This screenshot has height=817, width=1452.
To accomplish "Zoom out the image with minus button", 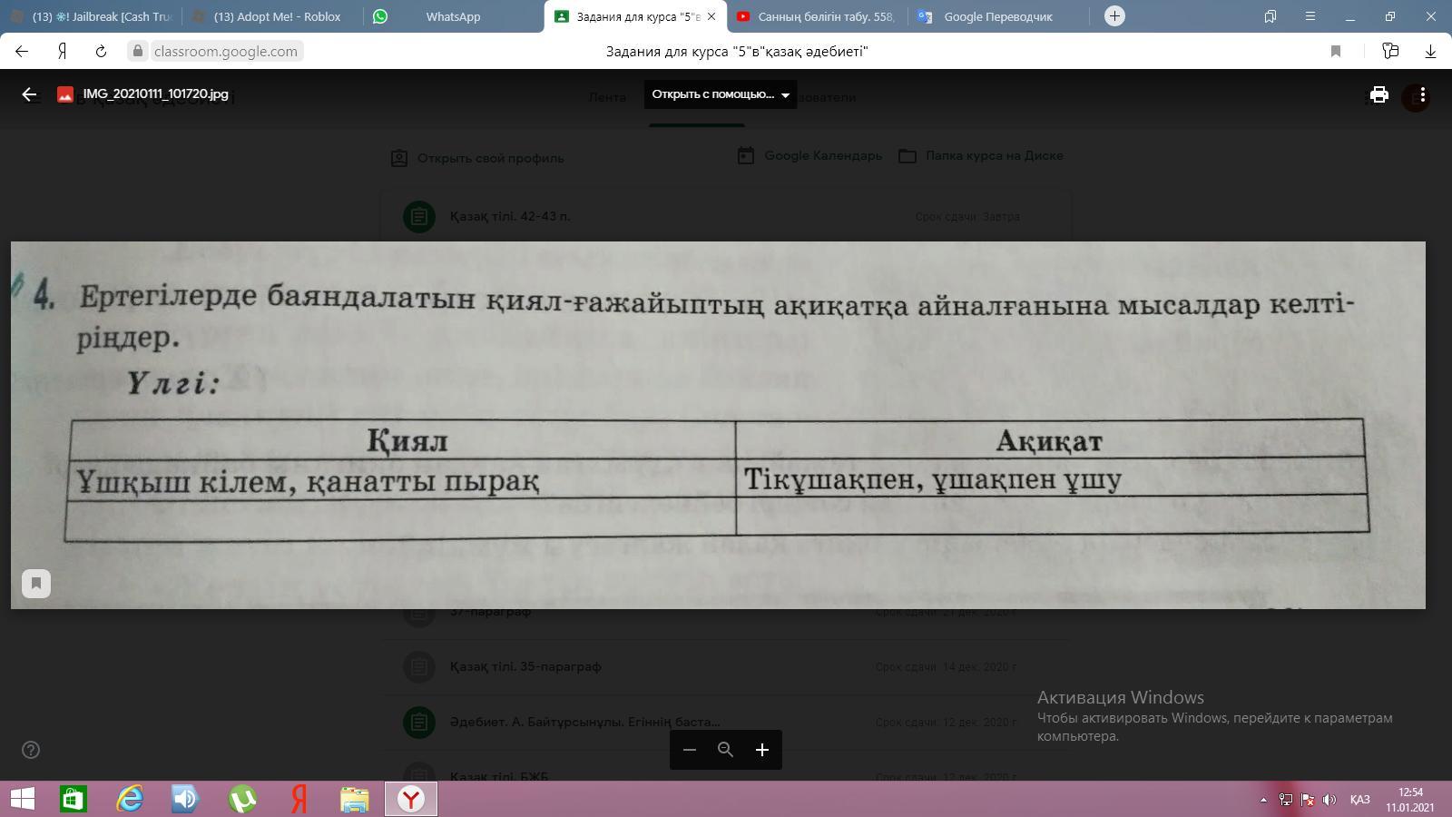I will [x=690, y=750].
